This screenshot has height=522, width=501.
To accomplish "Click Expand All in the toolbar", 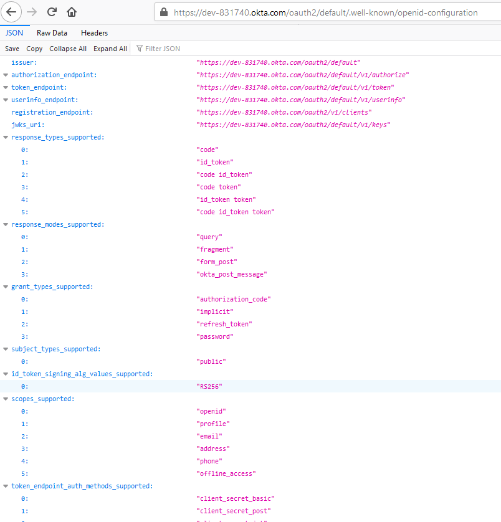I will [110, 49].
